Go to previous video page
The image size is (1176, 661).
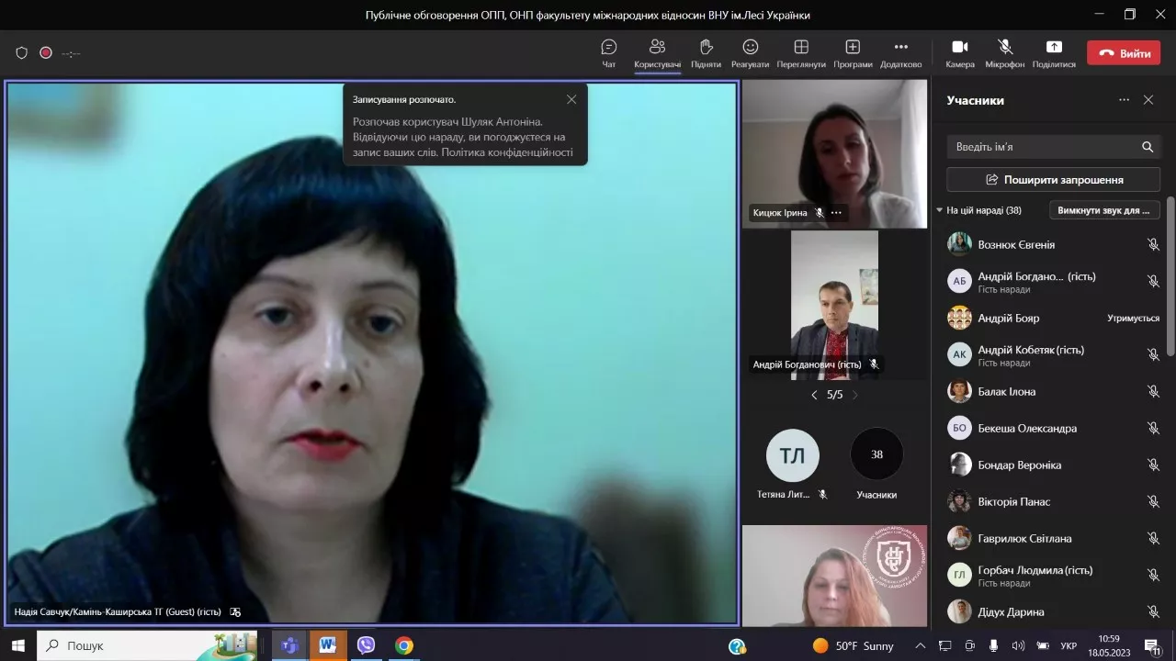(x=814, y=395)
